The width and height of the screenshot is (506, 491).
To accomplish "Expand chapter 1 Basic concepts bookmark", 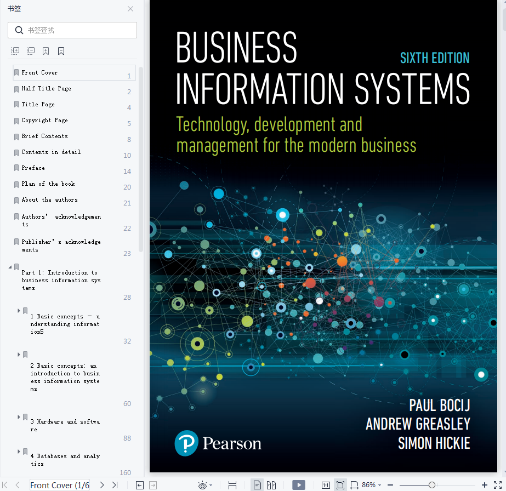I will point(19,311).
